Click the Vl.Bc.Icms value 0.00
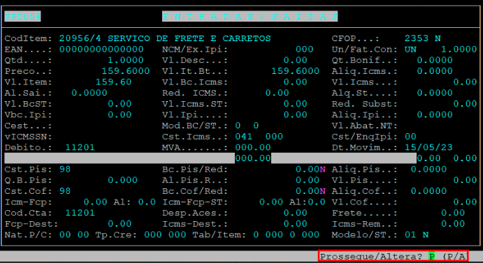Image resolution: width=483 pixels, height=263 pixels. coord(295,82)
